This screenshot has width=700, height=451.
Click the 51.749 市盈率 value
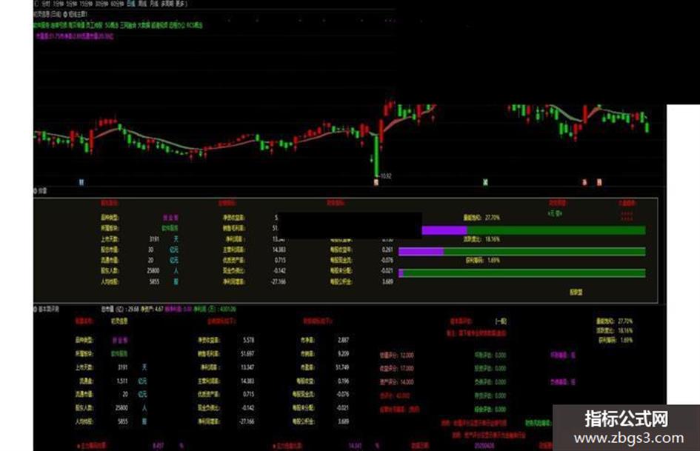click(342, 367)
